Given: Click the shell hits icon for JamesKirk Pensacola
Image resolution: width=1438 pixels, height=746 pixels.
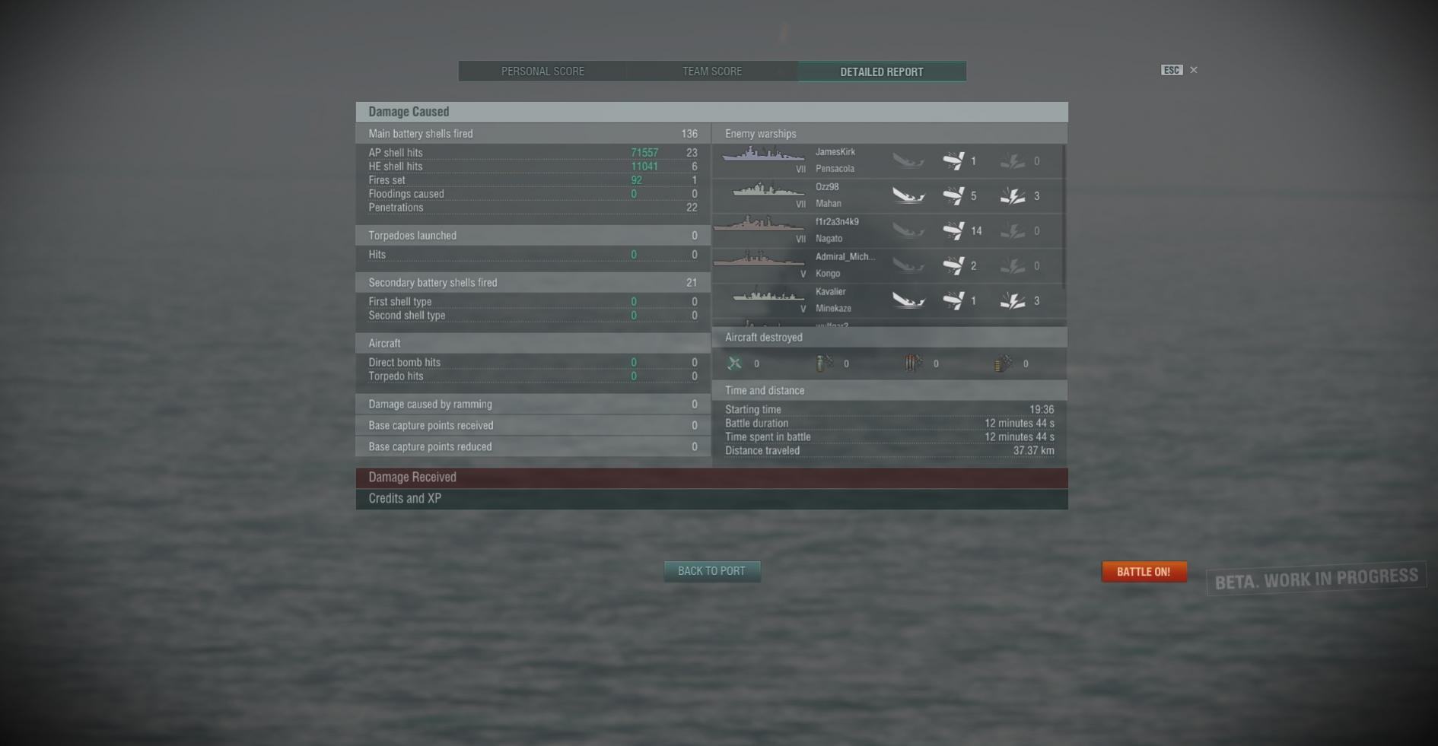Looking at the screenshot, I should coord(953,160).
